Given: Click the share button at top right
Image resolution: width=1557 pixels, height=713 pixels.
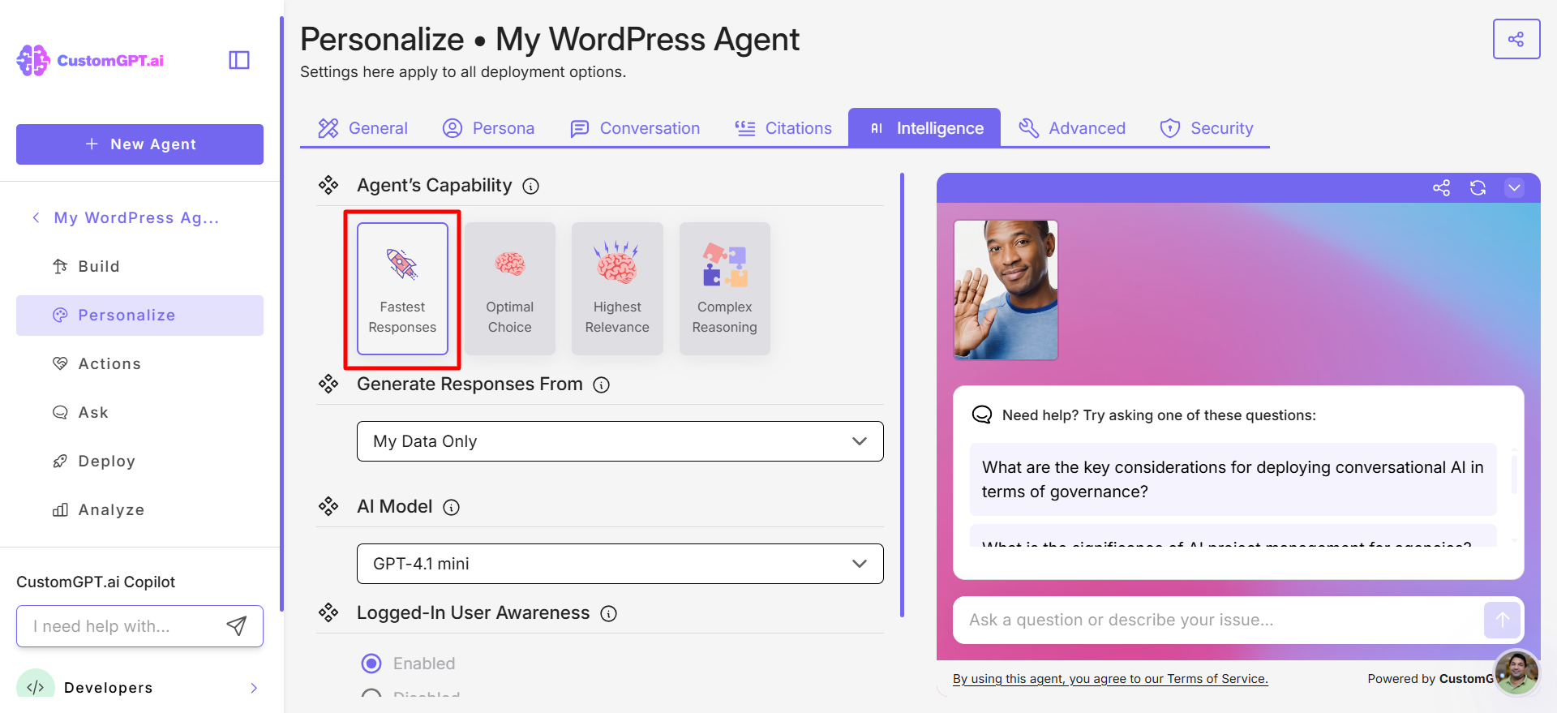Looking at the screenshot, I should point(1516,39).
